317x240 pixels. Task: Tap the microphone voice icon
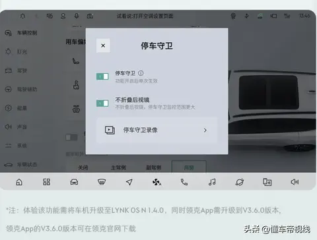pyautogui.click(x=77, y=16)
